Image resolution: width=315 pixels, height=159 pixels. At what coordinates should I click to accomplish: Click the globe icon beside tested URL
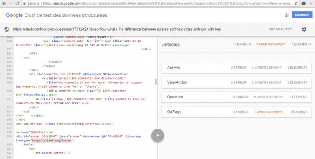(x=7, y=30)
